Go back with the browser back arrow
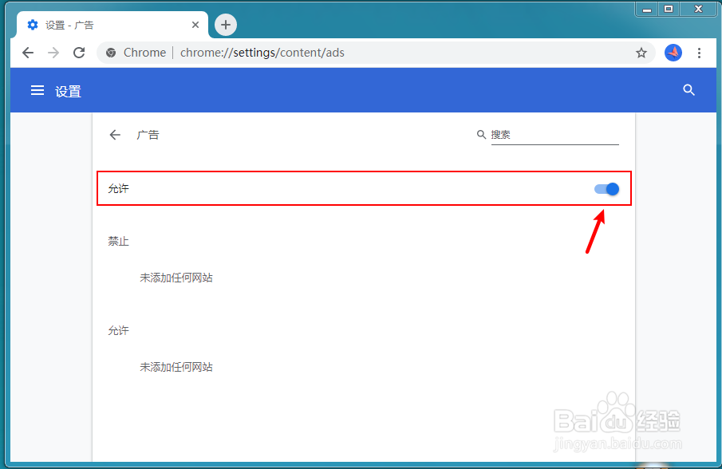Screen dimensions: 722x469 [x=28, y=53]
